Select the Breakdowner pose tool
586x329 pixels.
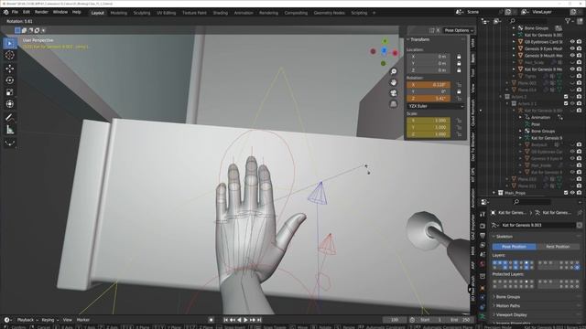10,143
